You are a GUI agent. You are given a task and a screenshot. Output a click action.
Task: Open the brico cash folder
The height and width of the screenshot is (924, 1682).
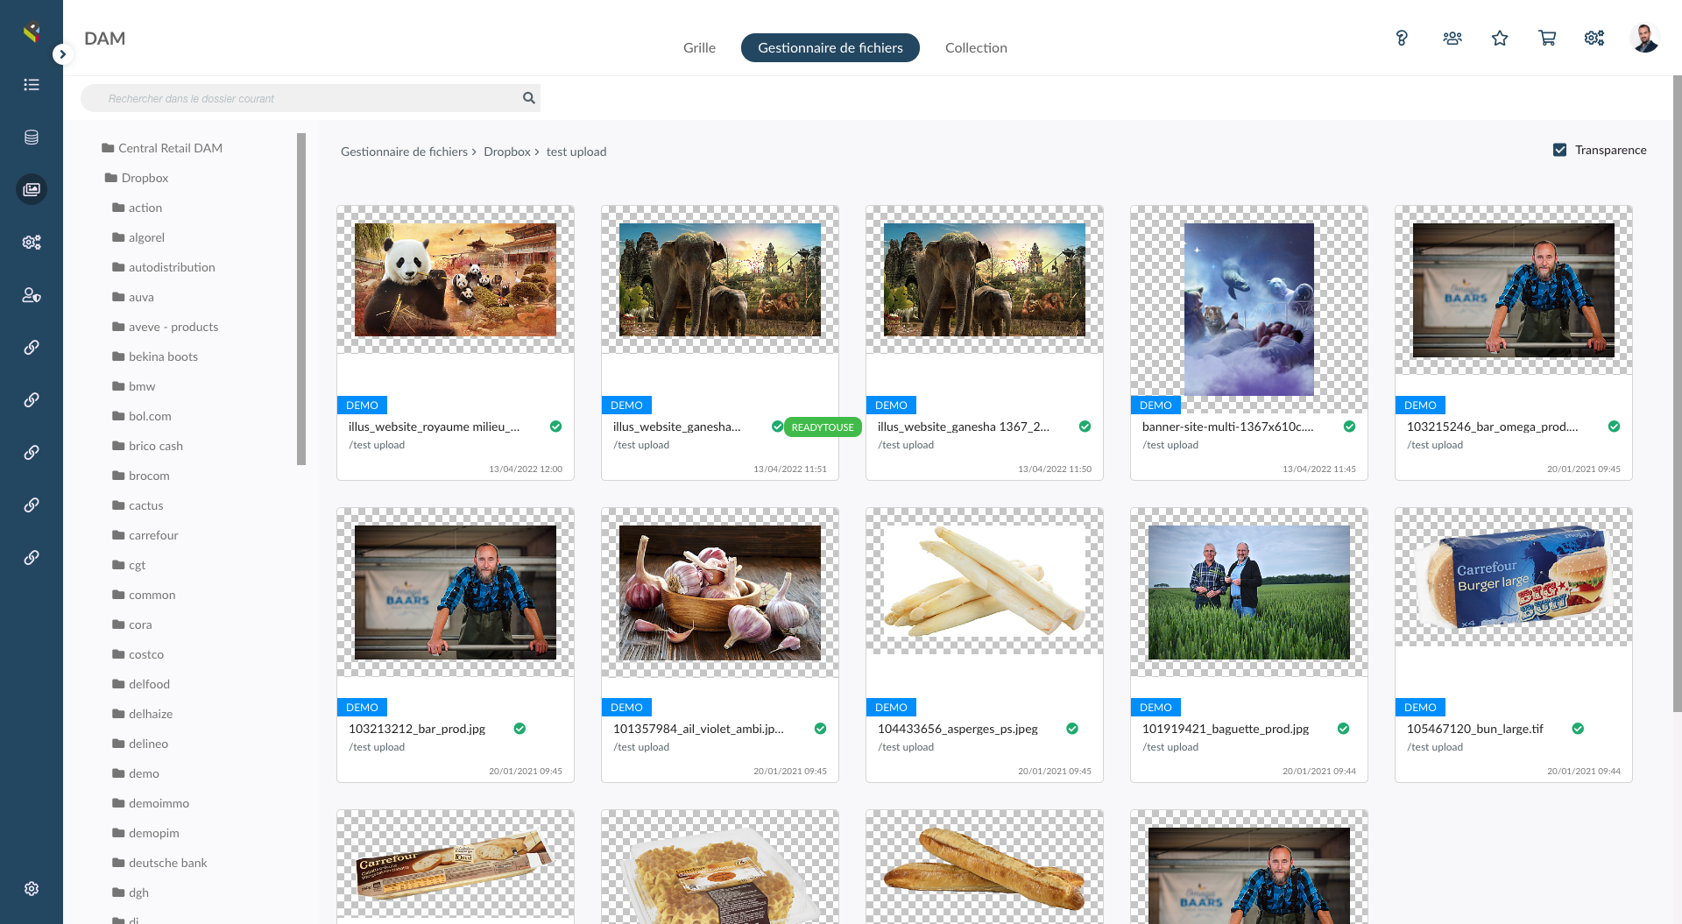148,446
